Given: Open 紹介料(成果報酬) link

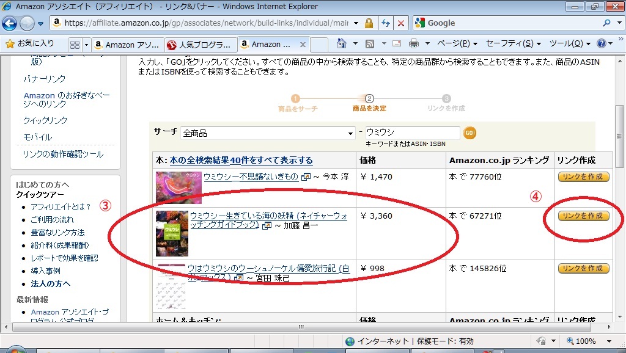Looking at the screenshot, I should 60,245.
